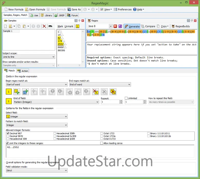This screenshot has width=200, height=179.
Task: Open the Subject scope dropdown
Action: (x=29, y=57)
